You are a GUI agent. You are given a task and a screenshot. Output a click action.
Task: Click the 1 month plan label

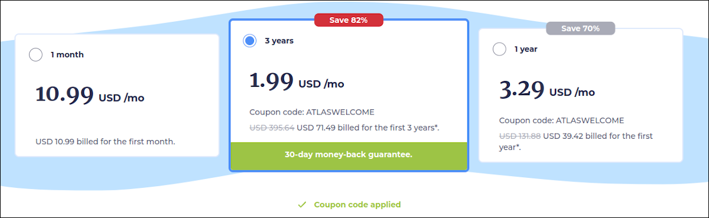67,54
